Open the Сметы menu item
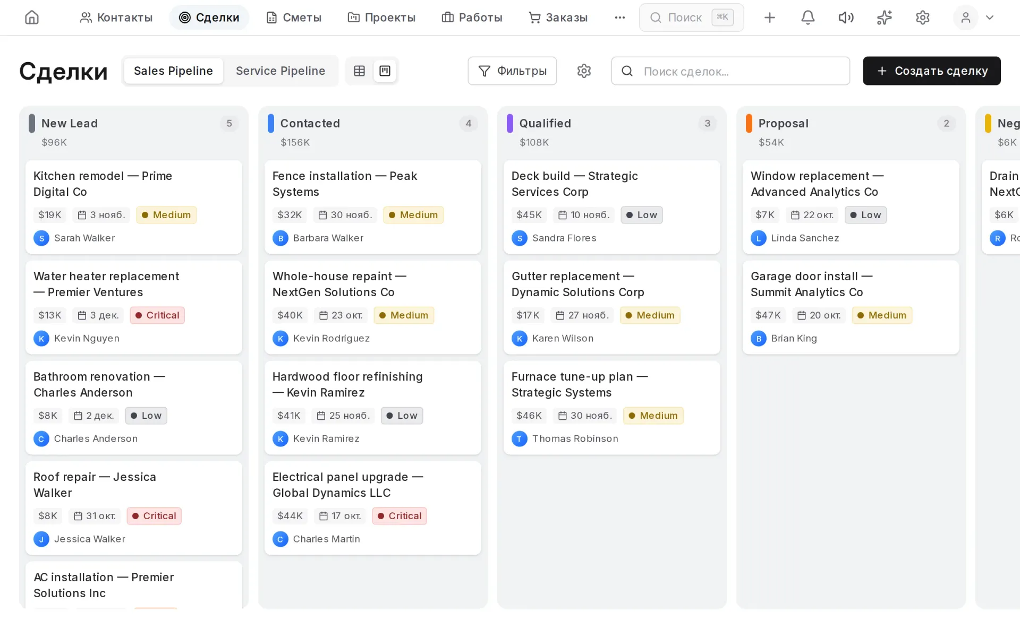The image size is (1020, 637). click(x=293, y=18)
